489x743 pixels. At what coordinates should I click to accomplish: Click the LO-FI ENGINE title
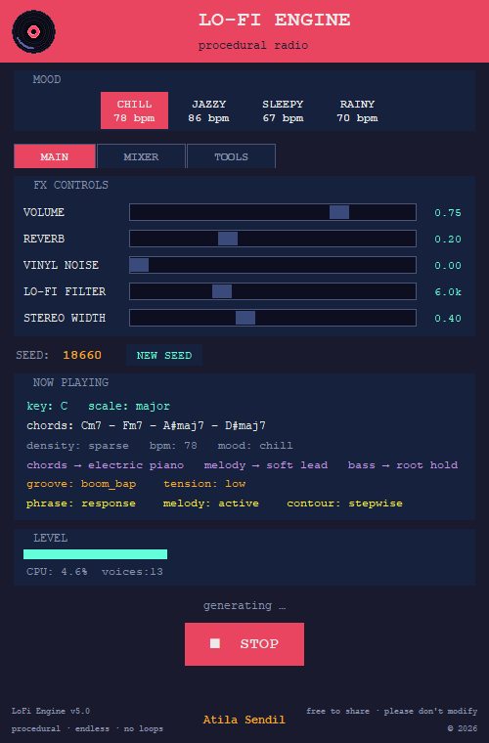click(275, 20)
